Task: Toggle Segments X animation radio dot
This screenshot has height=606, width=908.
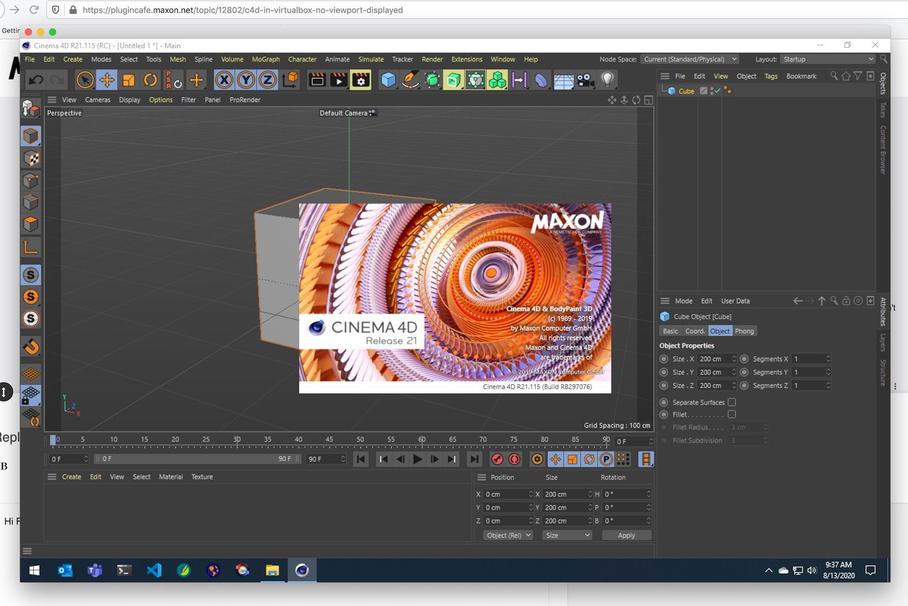Action: click(x=744, y=359)
